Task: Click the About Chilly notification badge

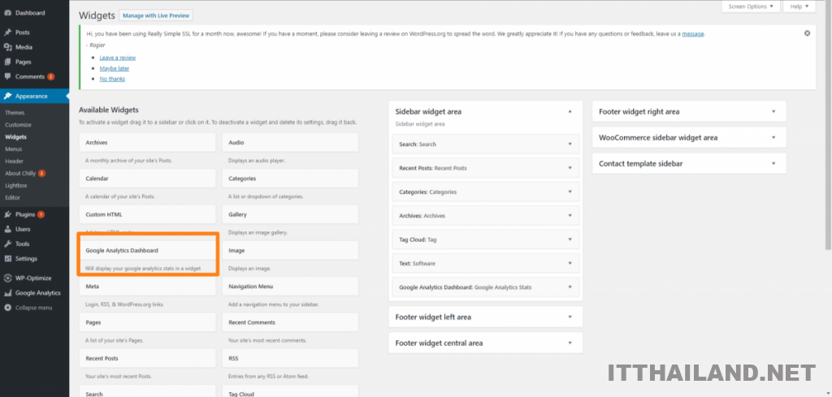Action: (x=42, y=173)
